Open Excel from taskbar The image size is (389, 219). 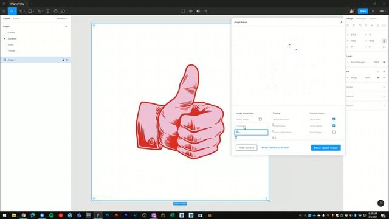pyautogui.click(x=173, y=215)
